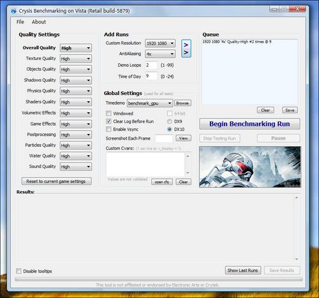The height and width of the screenshot is (298, 319).
Task: Maximize the Crysis Benchmarking window
Action: point(285,9)
